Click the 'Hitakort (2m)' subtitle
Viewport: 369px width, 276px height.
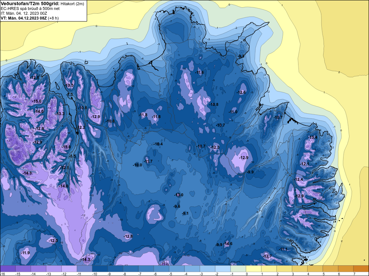click(x=72, y=4)
